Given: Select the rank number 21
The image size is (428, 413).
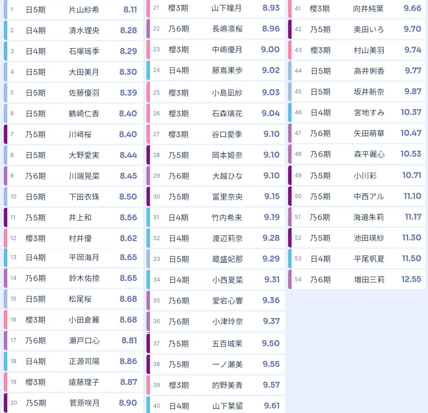Looking at the screenshot, I should point(156,8).
